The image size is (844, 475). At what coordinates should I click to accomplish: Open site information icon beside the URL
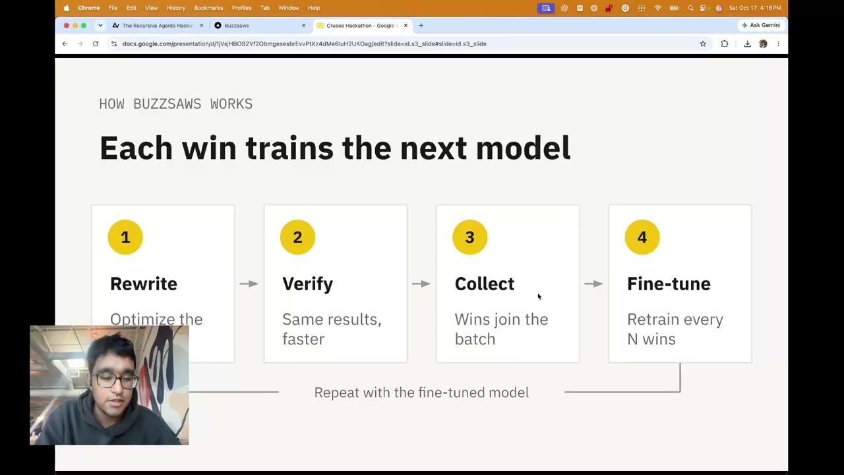point(114,44)
